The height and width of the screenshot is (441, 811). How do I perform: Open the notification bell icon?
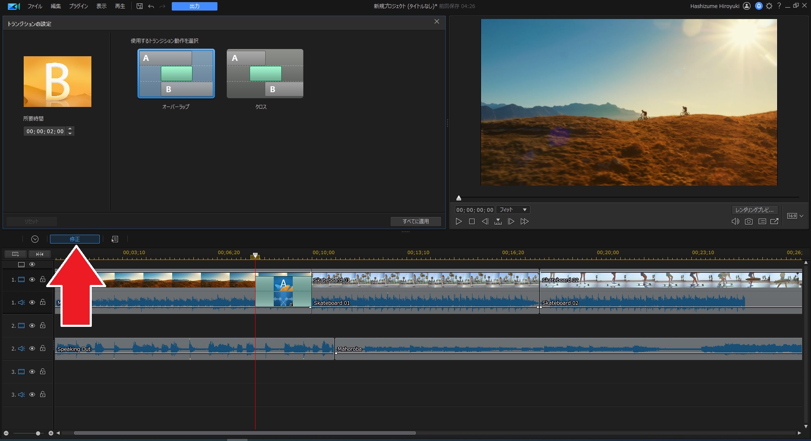click(x=759, y=6)
